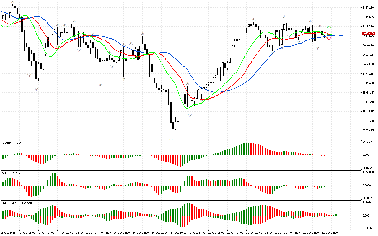Screen dimensions: 378x236
Task: Select the tallest green AO histogram bar
Action: click(x=249, y=149)
